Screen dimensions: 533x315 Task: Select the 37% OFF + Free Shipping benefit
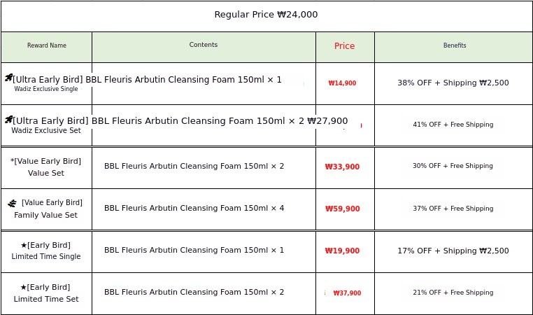pyautogui.click(x=453, y=209)
